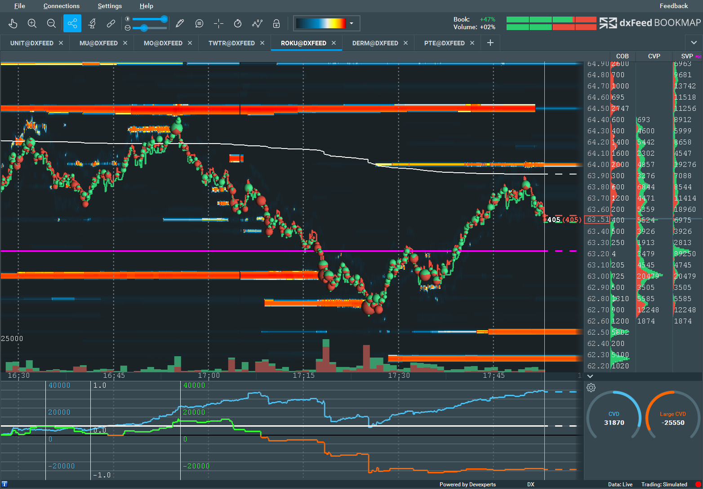Close the PTE@DXFEED tab
The width and height of the screenshot is (703, 489).
coord(472,43)
